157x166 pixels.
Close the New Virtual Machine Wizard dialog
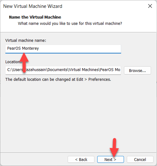pyautogui.click(x=150, y=6)
